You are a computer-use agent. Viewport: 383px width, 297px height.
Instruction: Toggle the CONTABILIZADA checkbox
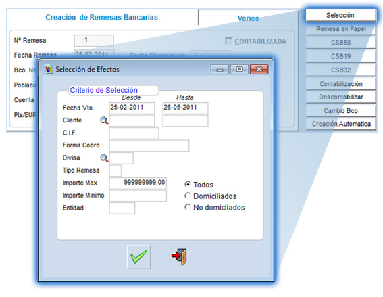coord(228,41)
